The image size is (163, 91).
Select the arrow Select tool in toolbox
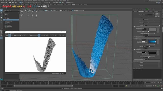(1, 10)
